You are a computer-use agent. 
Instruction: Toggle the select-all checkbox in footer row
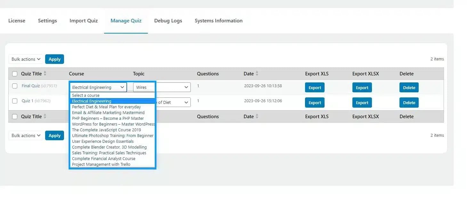pyautogui.click(x=15, y=117)
